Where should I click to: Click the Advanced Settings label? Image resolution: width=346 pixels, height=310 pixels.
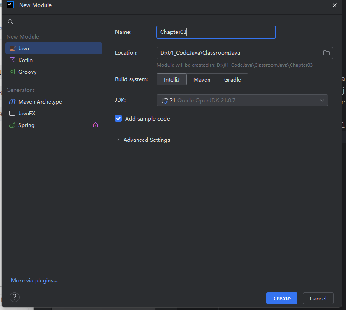tap(147, 140)
